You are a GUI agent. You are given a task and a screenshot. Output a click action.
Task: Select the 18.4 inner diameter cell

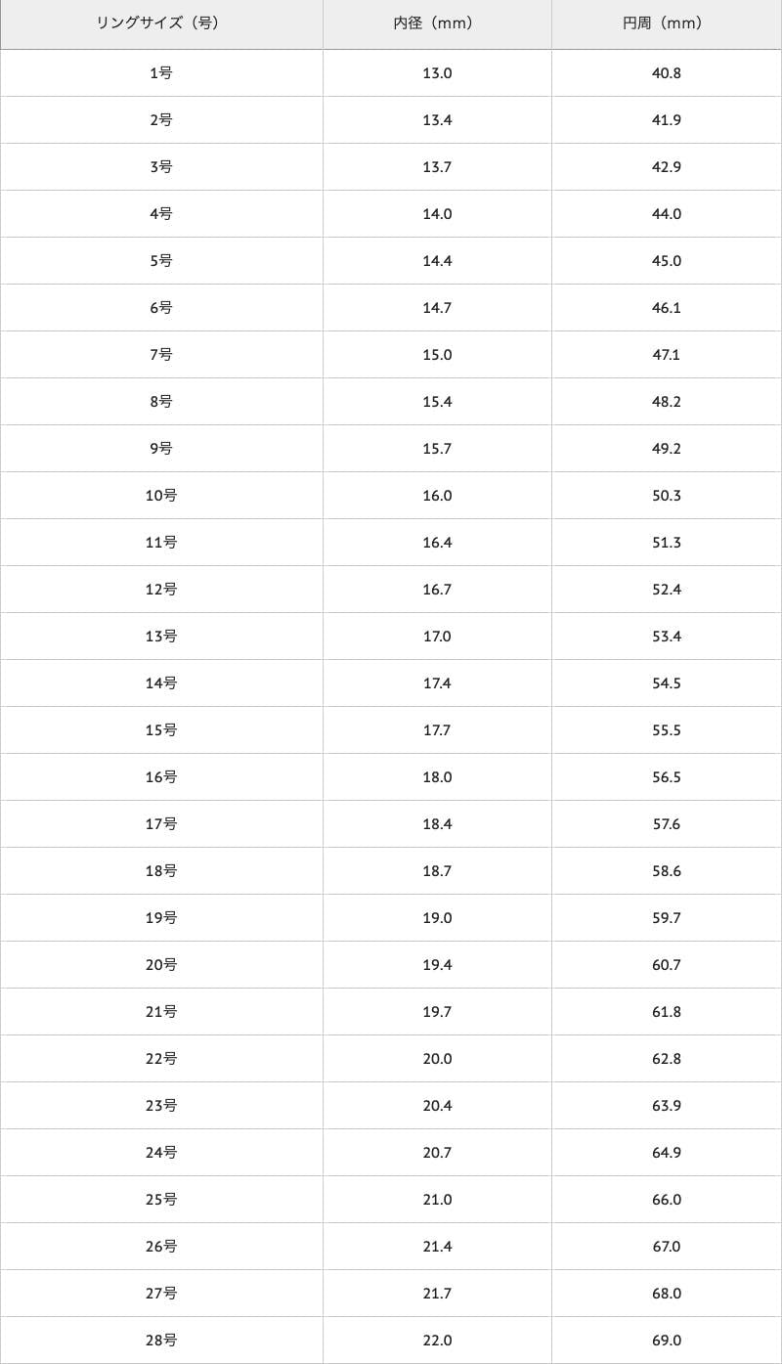[x=437, y=824]
